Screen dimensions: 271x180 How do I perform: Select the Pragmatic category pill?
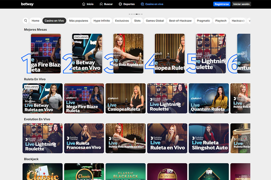(x=204, y=21)
